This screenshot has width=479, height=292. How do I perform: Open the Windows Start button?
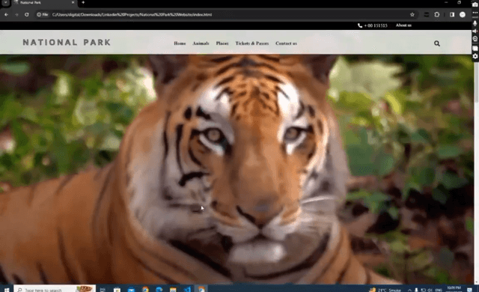[7, 289]
